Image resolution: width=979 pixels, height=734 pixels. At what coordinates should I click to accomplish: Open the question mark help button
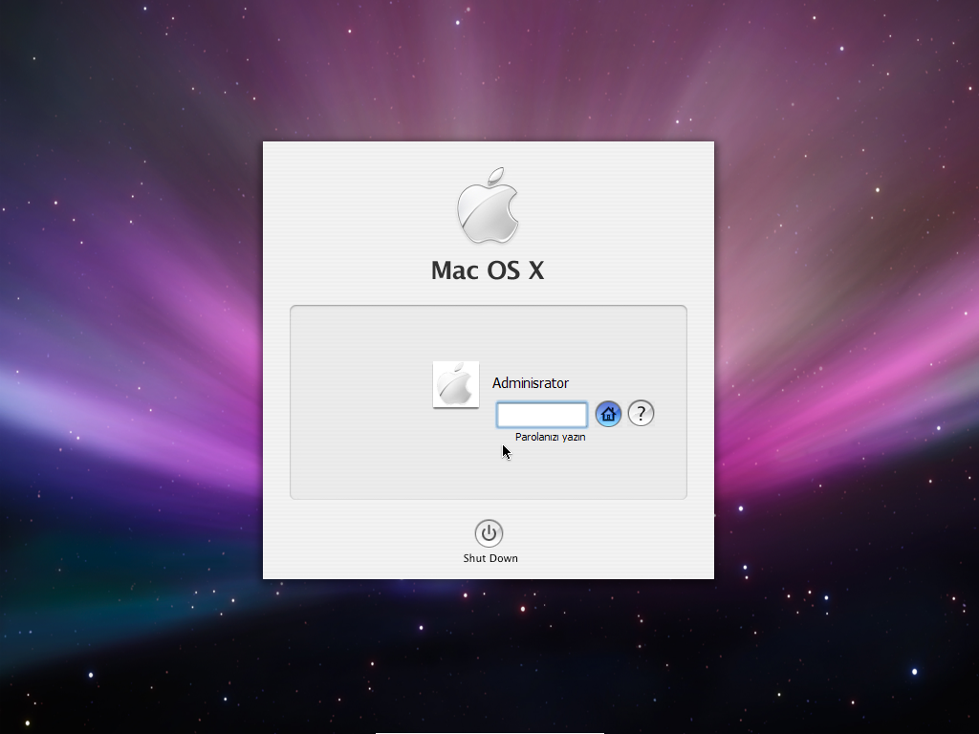641,413
